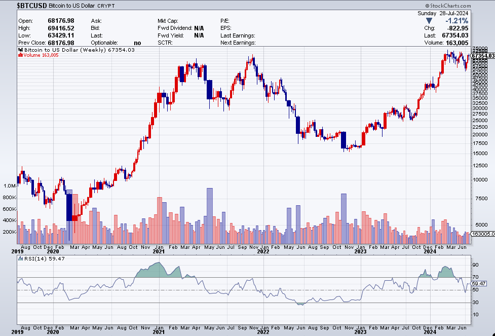Click the 'EPS:' label

(226, 28)
